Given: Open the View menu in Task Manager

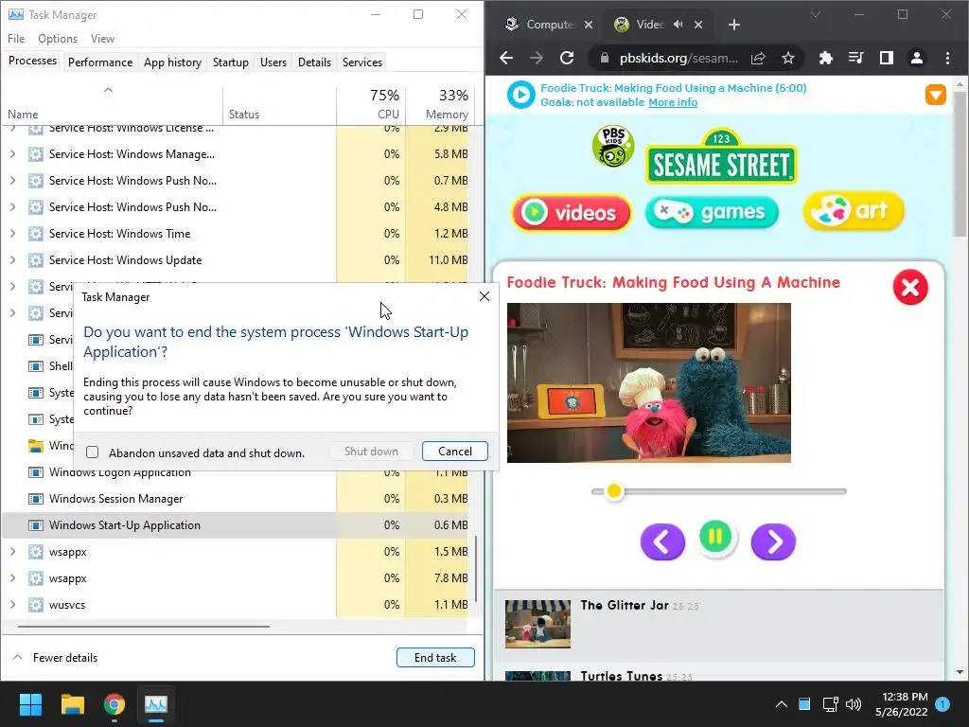Looking at the screenshot, I should 102,38.
